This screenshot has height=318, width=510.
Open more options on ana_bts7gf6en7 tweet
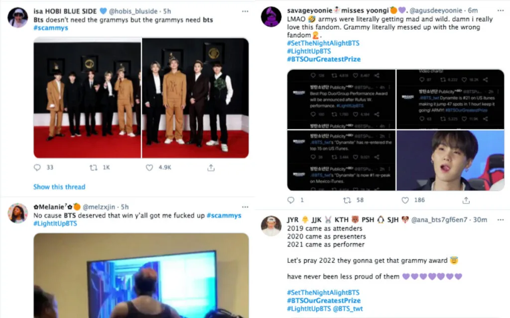tap(500, 220)
